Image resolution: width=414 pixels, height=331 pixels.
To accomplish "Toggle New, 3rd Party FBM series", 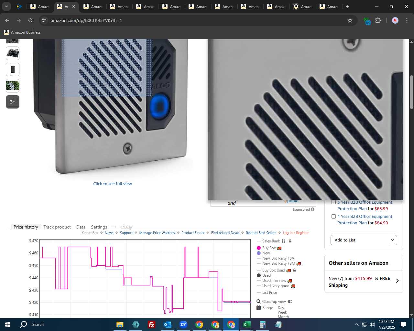I will [x=278, y=263].
